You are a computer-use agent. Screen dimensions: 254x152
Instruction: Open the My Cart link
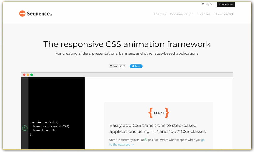coord(210,4)
